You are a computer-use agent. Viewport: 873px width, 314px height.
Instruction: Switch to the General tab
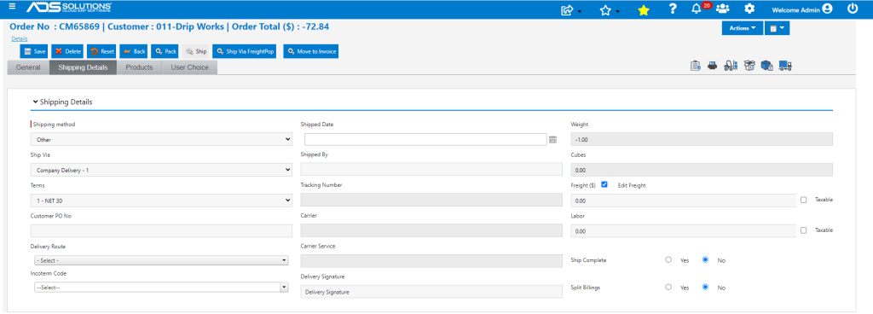pos(28,67)
